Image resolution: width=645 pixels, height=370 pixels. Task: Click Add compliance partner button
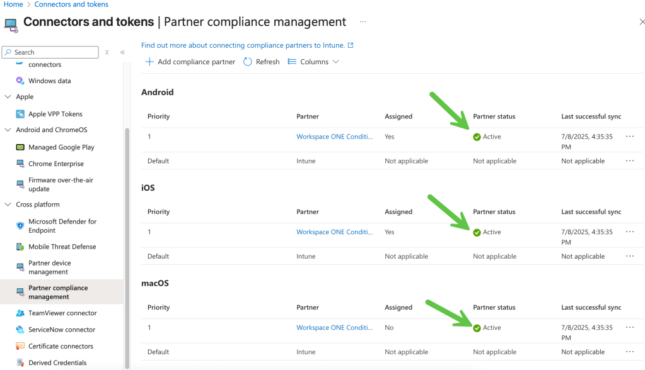click(x=190, y=62)
